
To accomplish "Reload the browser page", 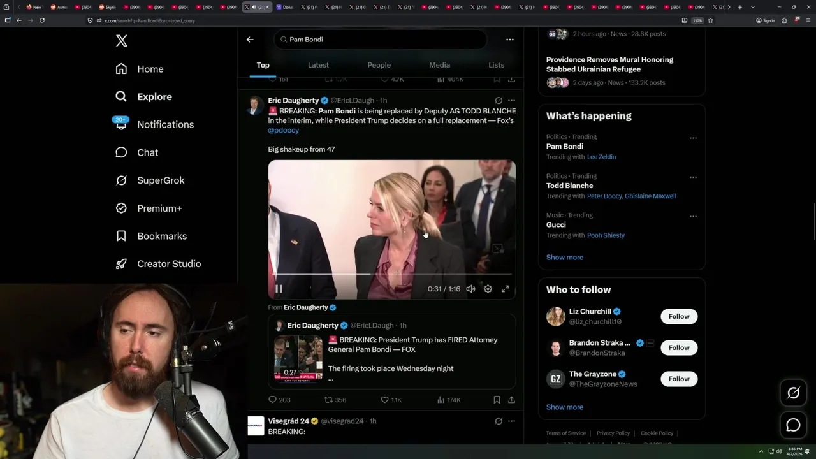I will click(x=42, y=20).
